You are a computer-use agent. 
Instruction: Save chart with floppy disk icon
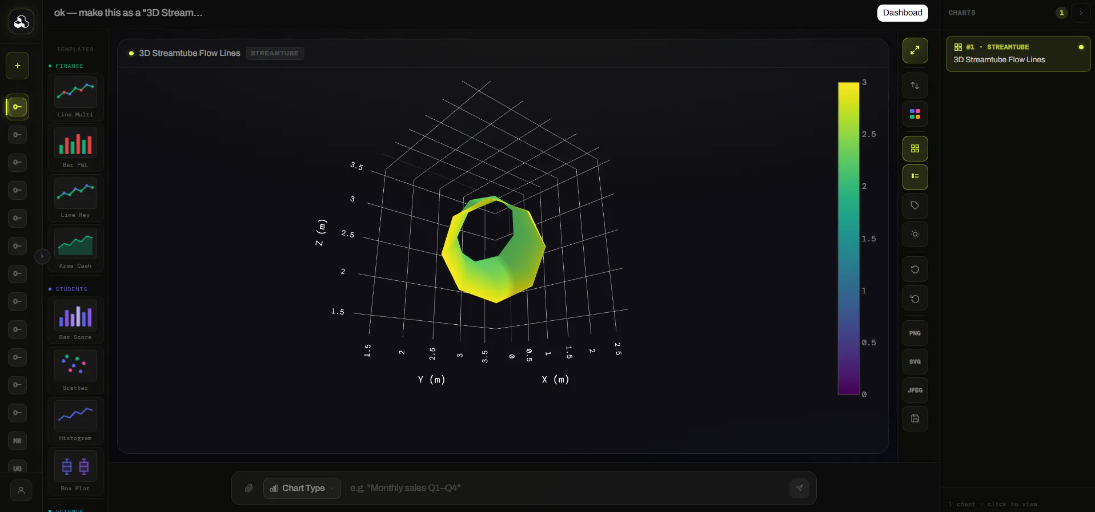(915, 419)
